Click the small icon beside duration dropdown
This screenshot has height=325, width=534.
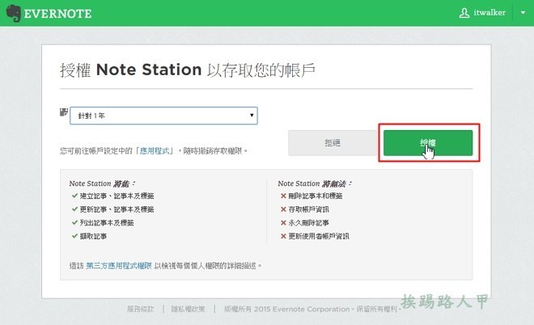pos(64,112)
